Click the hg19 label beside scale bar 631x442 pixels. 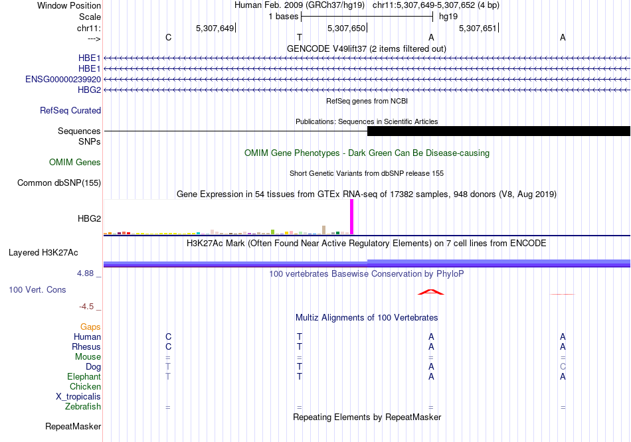click(448, 17)
